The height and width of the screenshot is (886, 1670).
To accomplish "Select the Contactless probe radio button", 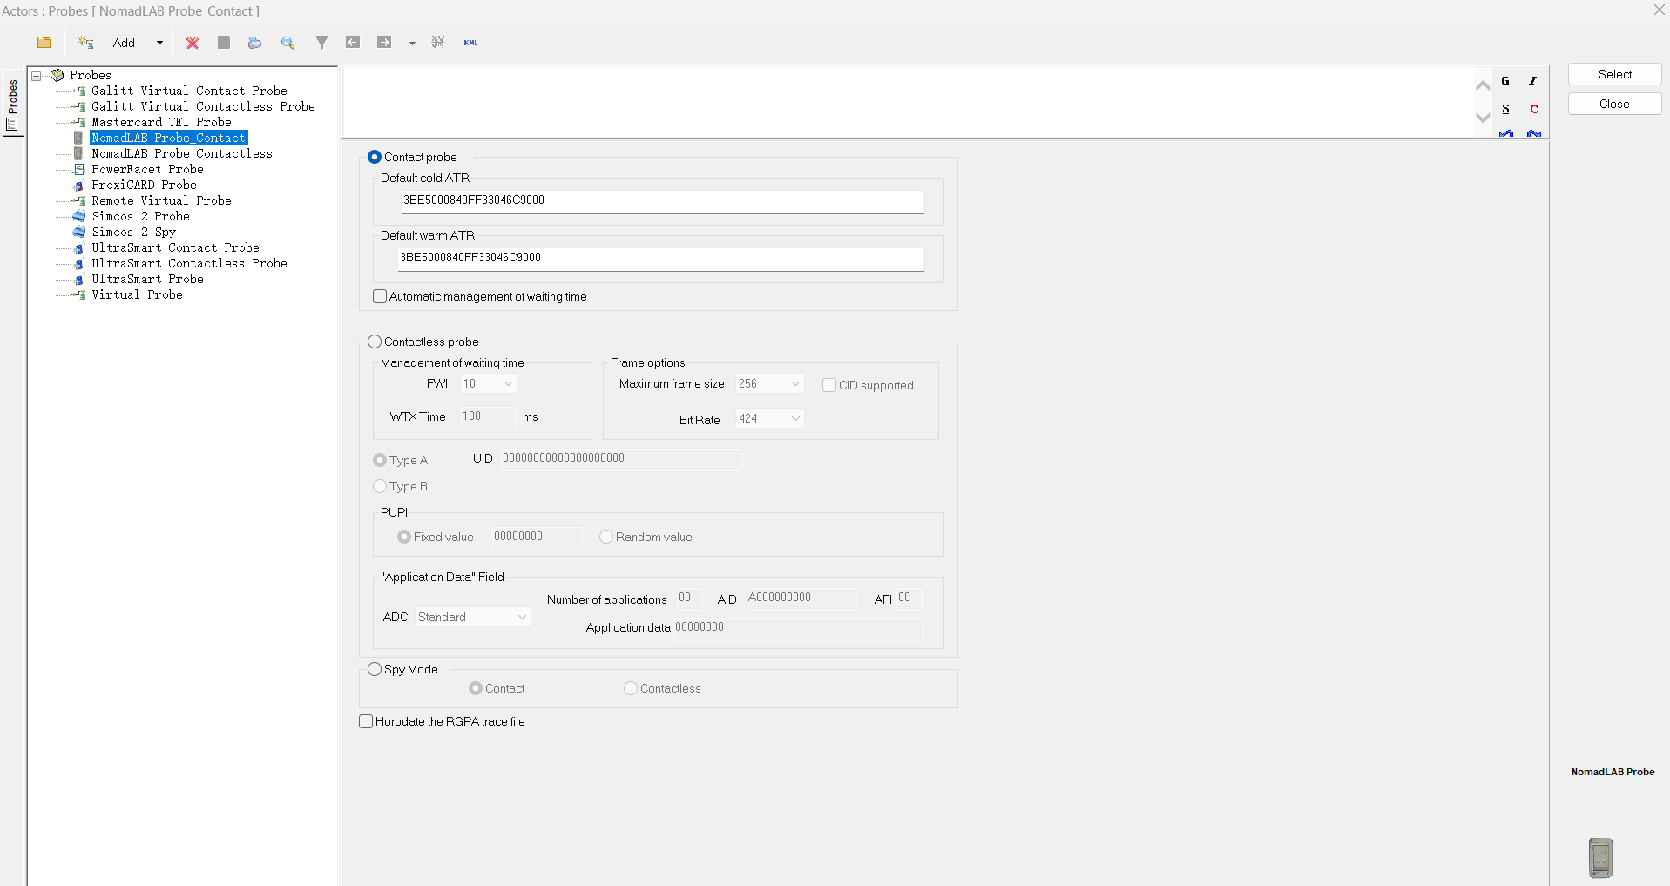I will tap(375, 342).
